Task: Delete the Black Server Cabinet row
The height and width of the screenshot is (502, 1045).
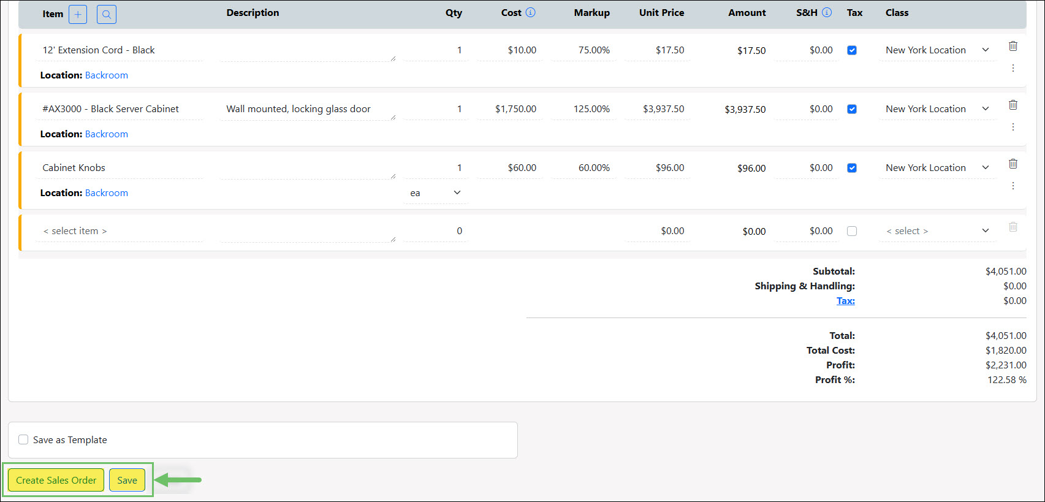Action: coord(1013,105)
